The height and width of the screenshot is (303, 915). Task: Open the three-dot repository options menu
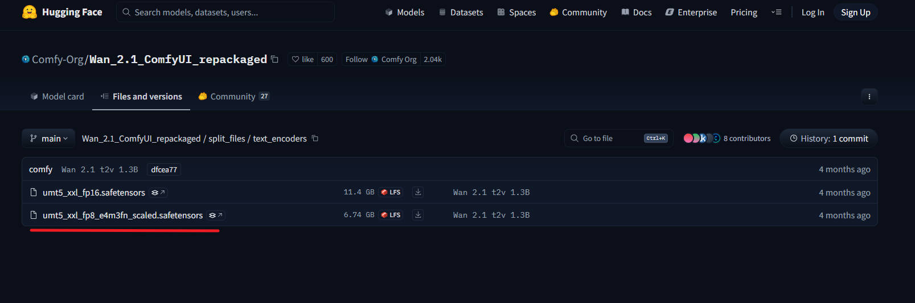click(x=869, y=97)
